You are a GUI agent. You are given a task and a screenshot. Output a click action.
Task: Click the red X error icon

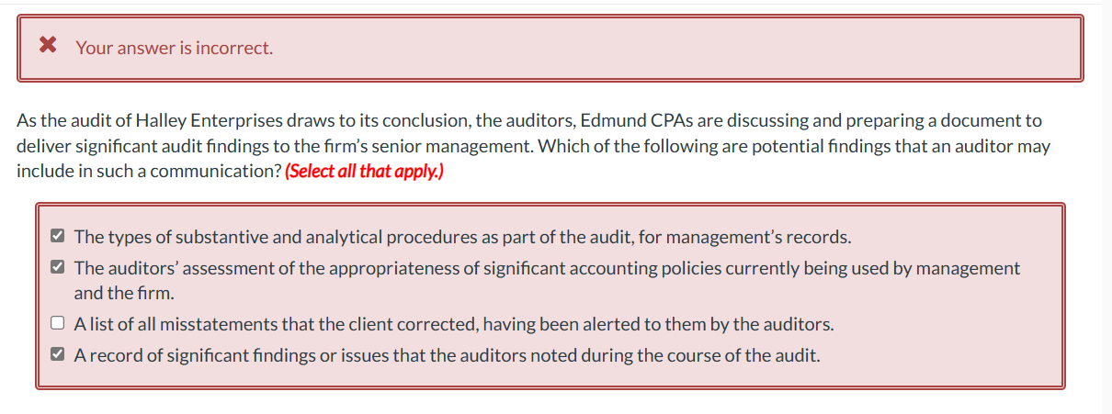click(49, 46)
